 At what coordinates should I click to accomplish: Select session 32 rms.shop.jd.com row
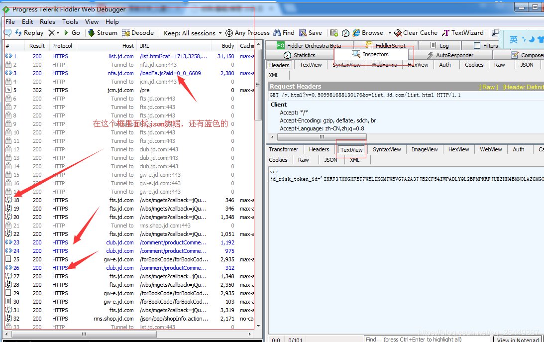click(129, 319)
